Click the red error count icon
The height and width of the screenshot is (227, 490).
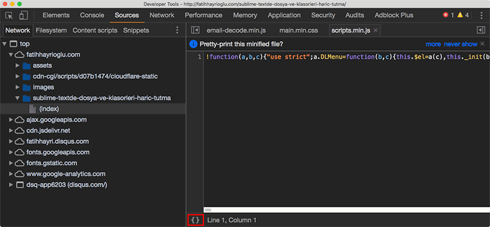click(x=446, y=15)
